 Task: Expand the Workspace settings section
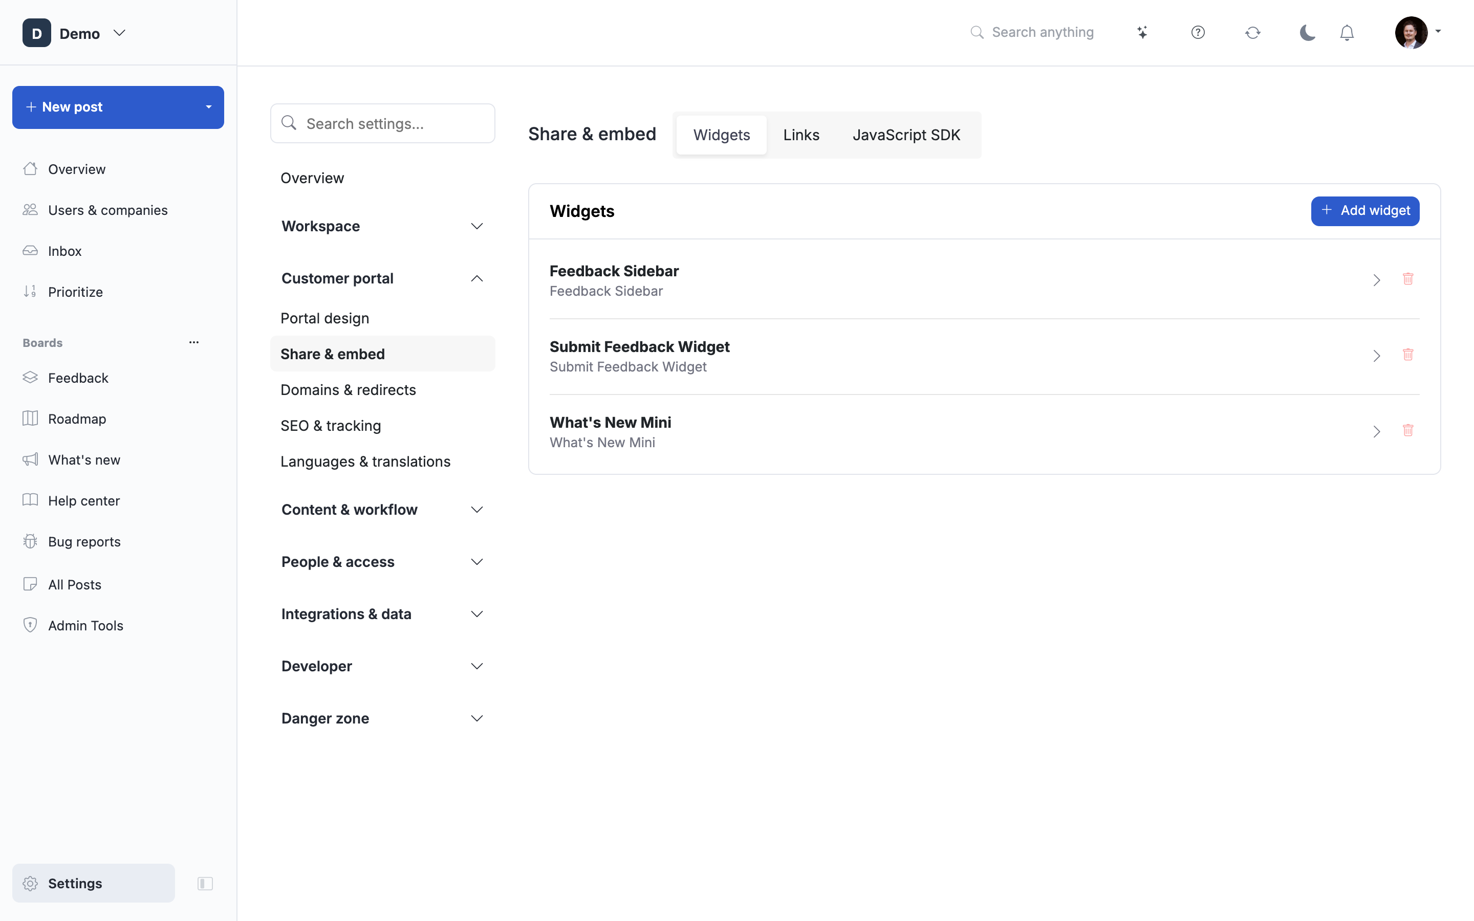[x=382, y=226]
